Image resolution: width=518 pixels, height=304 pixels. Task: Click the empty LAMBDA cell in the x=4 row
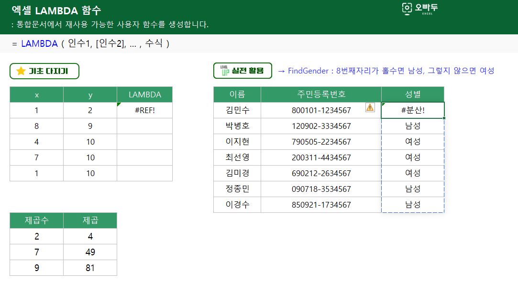click(x=145, y=142)
